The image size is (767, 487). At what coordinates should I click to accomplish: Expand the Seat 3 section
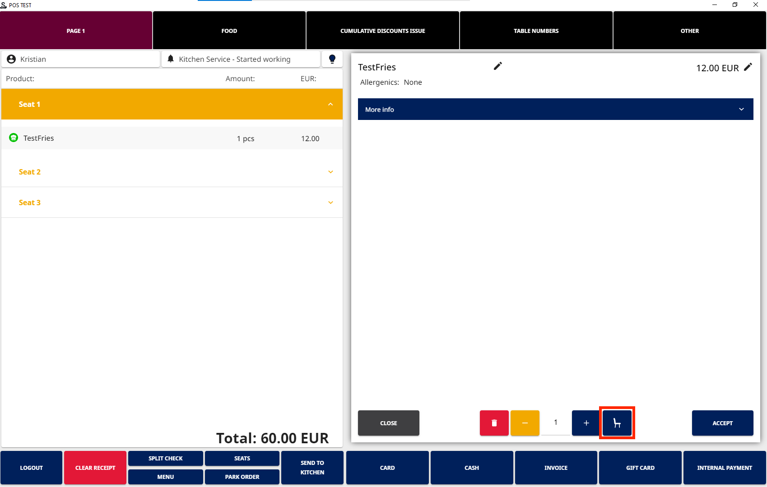pos(330,202)
